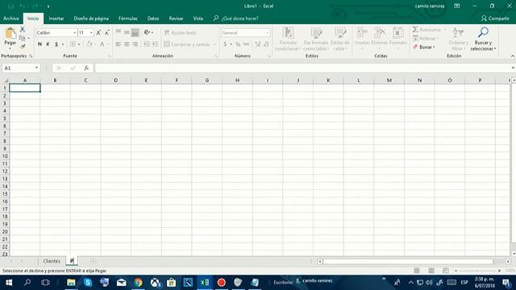Align text right
The width and height of the screenshot is (516, 290).
click(x=135, y=44)
